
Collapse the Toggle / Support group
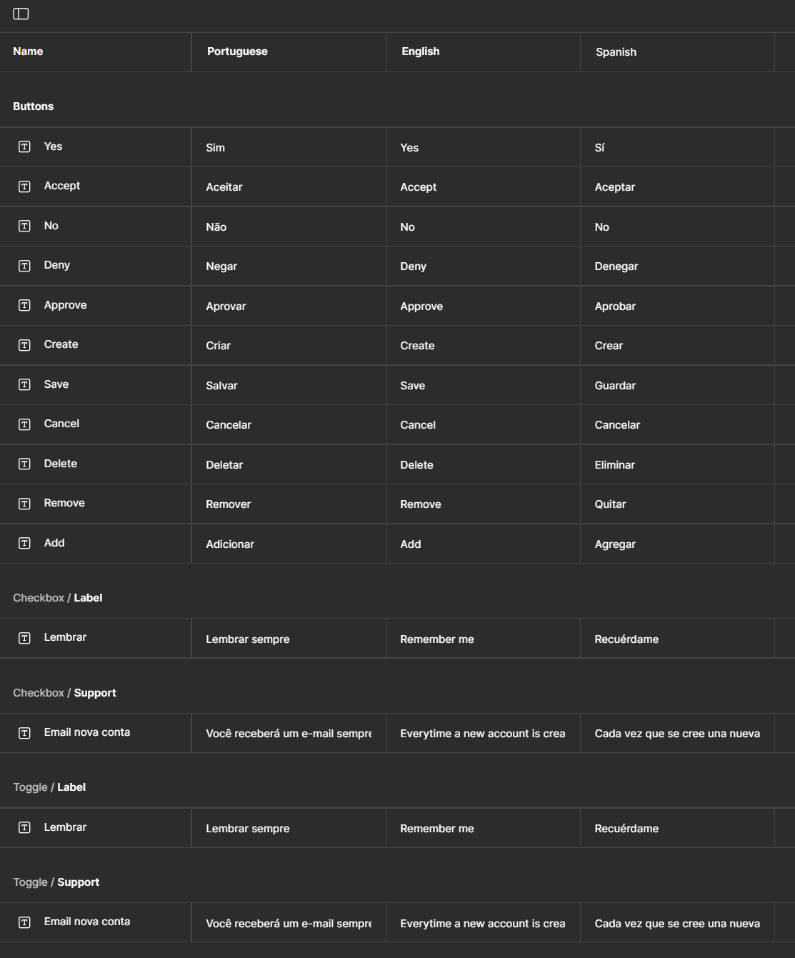(56, 882)
